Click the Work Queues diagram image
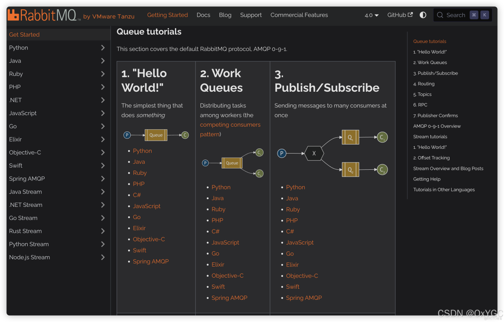This screenshot has height=322, width=504. [232, 163]
